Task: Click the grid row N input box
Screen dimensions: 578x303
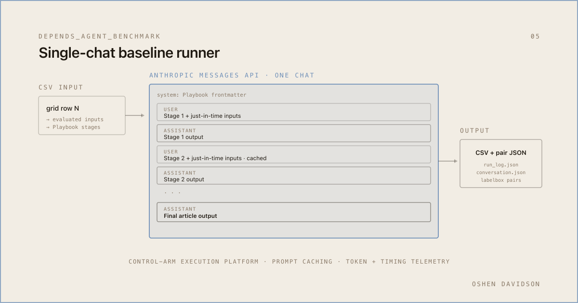Action: [x=82, y=115]
